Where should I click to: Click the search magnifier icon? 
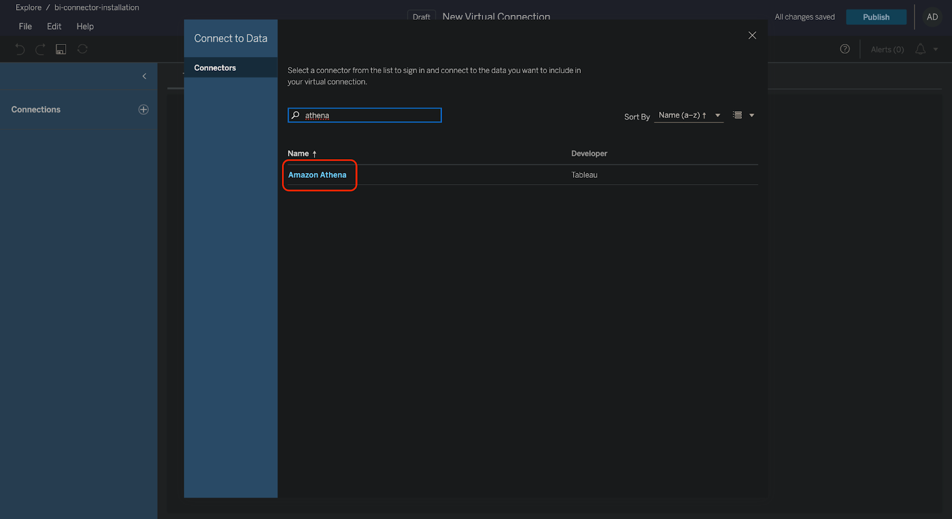point(296,115)
